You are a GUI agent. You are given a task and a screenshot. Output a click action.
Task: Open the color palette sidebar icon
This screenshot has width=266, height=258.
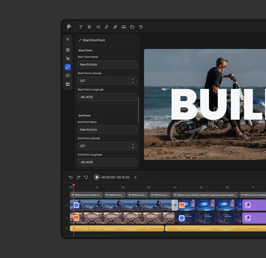click(68, 76)
